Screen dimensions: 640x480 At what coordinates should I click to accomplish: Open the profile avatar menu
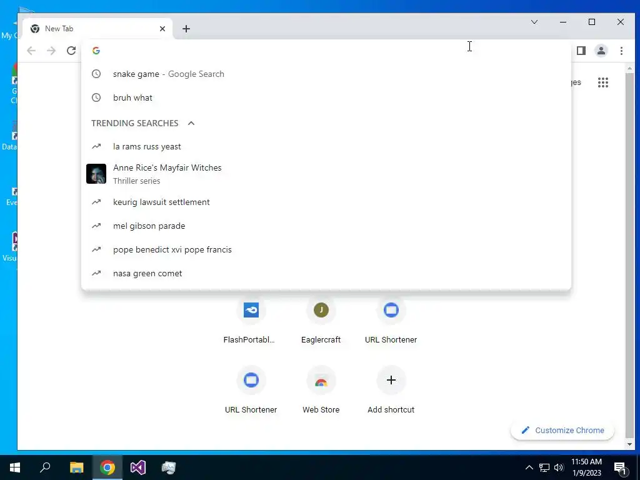(601, 51)
